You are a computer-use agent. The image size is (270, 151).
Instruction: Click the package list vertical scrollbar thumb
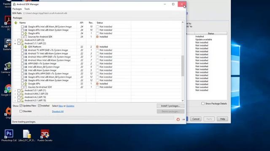183,65
